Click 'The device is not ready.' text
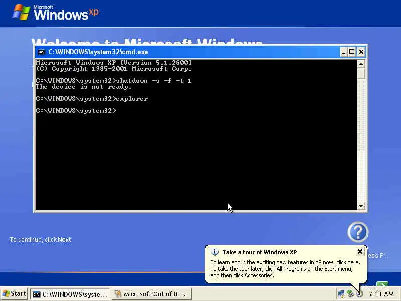Image resolution: width=401 pixels, height=301 pixels. pos(84,87)
